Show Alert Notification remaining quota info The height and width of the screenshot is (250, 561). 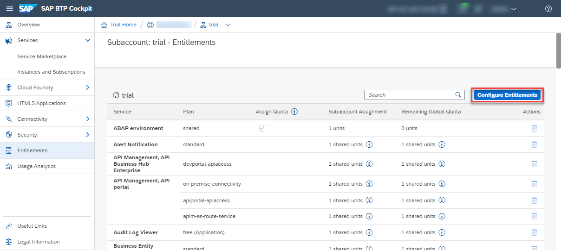pos(442,144)
